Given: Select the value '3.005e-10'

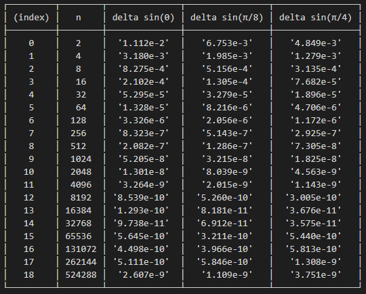Looking at the screenshot, I should point(312,198).
